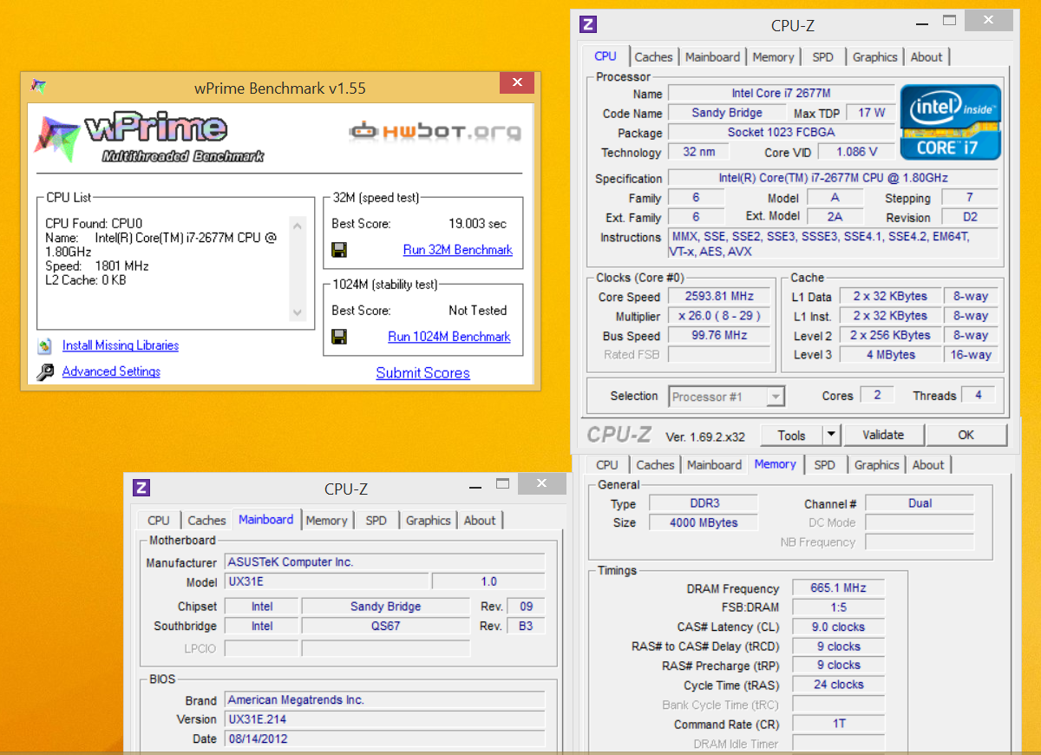Switch to Caches tab in top CPU-Z window
Screen dimensions: 1041x755
[x=653, y=57]
